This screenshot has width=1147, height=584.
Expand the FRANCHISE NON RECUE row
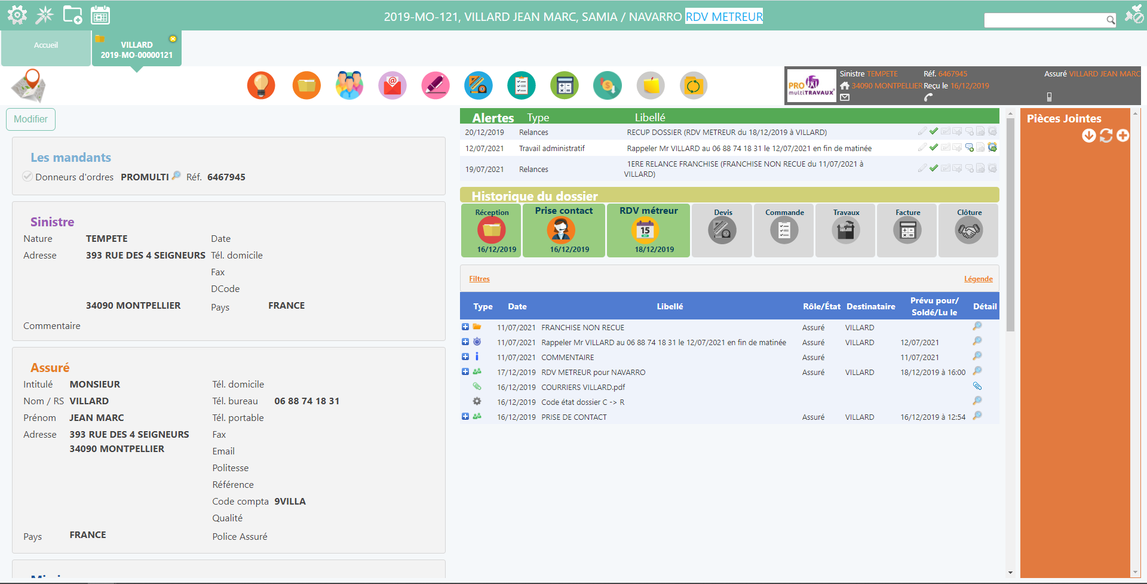pos(465,327)
